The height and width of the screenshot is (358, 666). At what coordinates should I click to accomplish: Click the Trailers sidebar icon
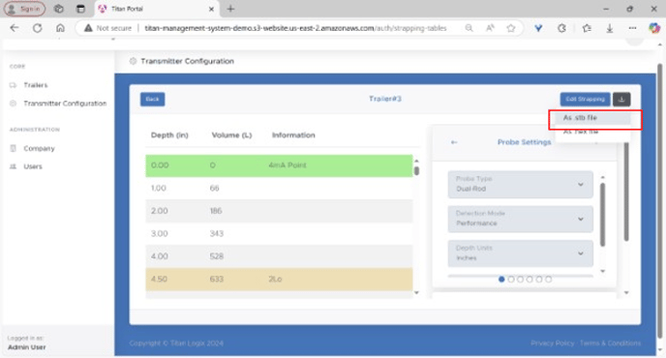[x=13, y=85]
